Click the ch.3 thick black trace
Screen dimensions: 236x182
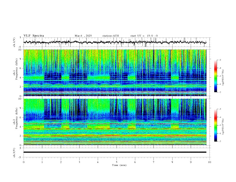[x=115, y=152]
